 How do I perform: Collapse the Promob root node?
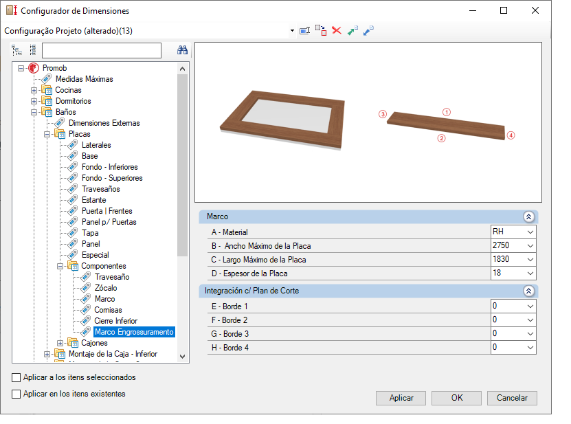(21, 68)
